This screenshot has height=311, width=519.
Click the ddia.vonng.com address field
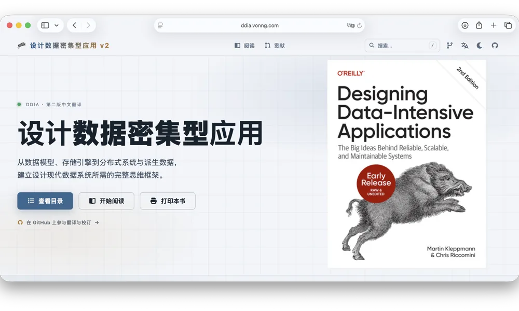click(259, 25)
